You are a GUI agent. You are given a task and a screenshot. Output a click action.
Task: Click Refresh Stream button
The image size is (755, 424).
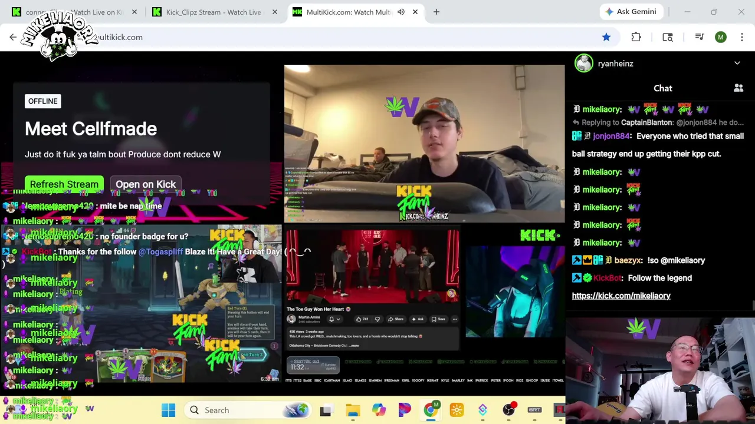(64, 184)
